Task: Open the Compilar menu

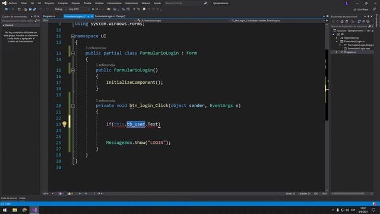Action: [x=63, y=3]
